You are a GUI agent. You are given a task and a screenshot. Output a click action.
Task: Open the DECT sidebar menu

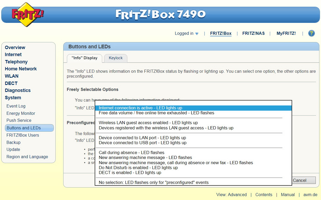[11, 83]
